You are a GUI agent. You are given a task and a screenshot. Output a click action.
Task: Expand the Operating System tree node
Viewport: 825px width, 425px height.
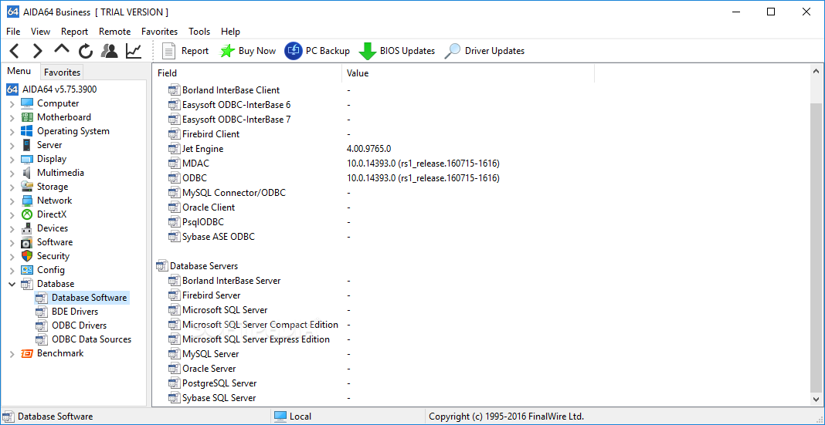pyautogui.click(x=12, y=132)
